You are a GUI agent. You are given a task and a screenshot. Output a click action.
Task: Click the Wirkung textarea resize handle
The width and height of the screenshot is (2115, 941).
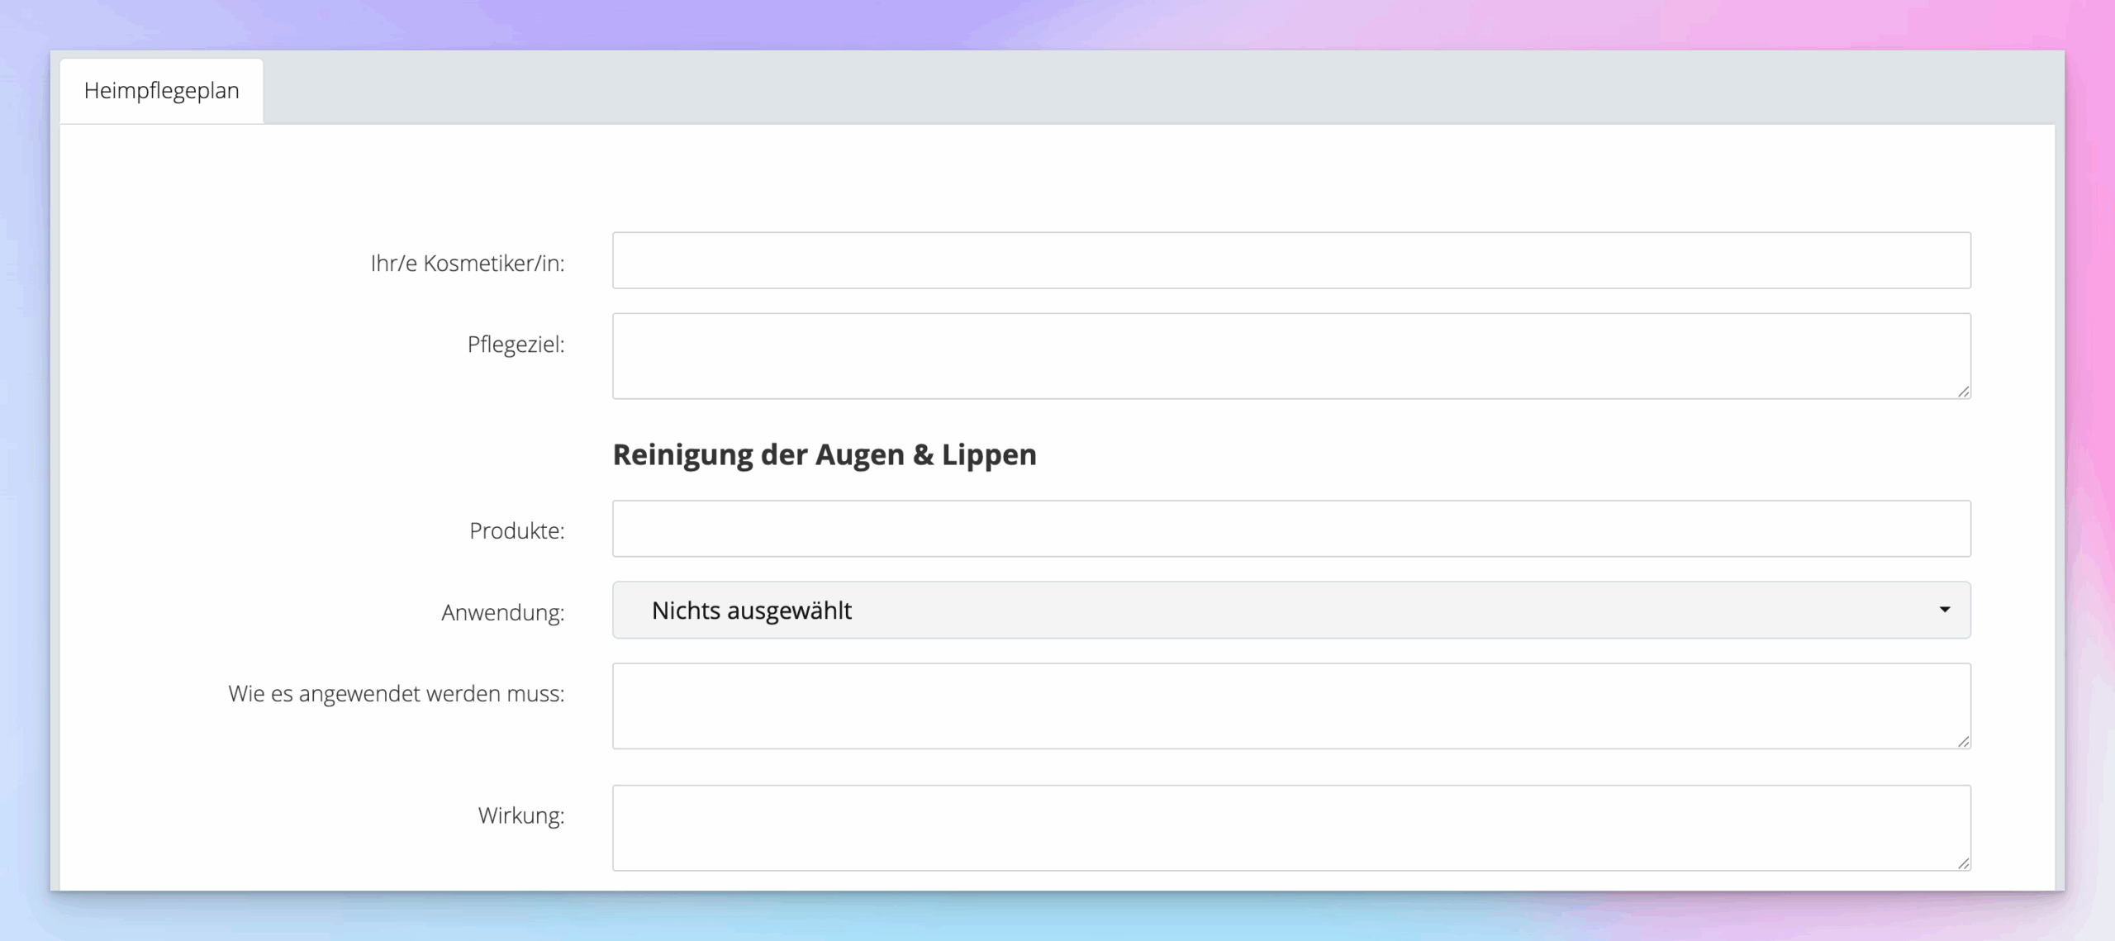[1963, 863]
